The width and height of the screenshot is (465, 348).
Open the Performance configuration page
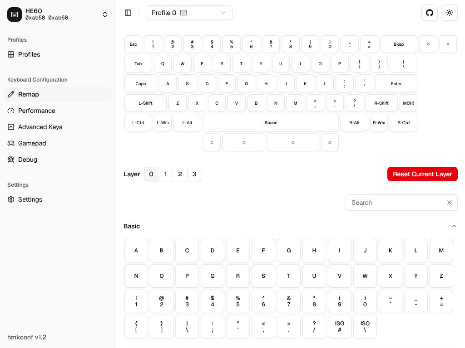click(x=37, y=111)
